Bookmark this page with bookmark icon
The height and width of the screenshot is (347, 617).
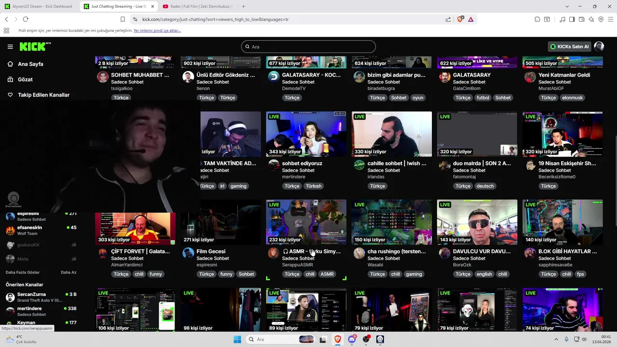click(x=122, y=19)
